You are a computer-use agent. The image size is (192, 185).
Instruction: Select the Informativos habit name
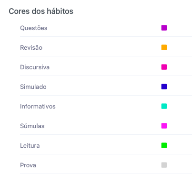(38, 106)
